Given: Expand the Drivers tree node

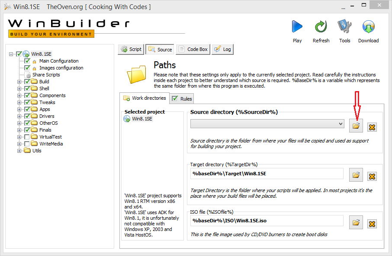Looking at the screenshot, I should 19,116.
